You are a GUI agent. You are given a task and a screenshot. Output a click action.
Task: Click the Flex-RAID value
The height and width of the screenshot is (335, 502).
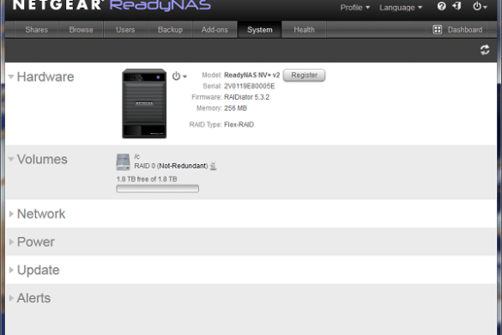(x=239, y=125)
